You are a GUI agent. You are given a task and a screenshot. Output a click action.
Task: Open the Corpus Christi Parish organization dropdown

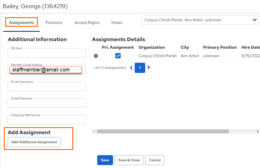200,20
